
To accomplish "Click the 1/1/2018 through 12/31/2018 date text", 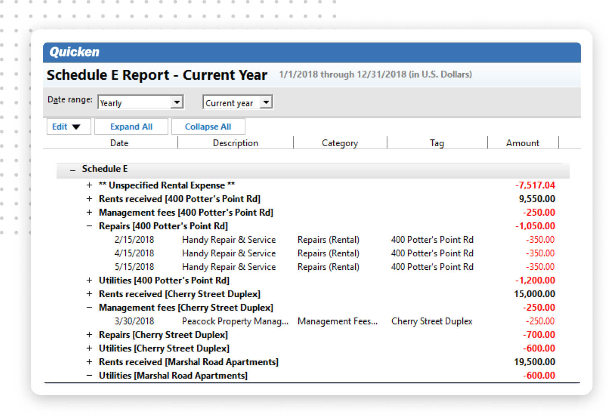I will pos(375,74).
